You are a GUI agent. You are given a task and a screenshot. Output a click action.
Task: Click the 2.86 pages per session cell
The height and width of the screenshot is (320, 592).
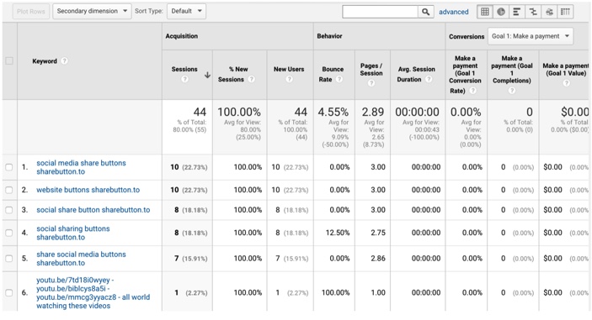(378, 259)
